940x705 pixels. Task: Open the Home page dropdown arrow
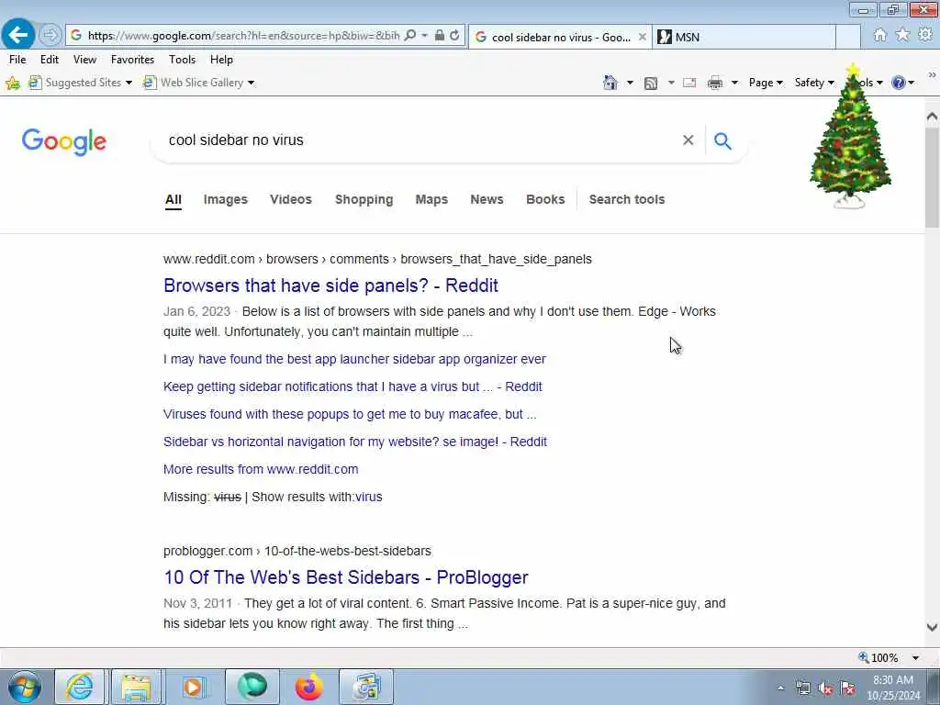[x=630, y=83]
